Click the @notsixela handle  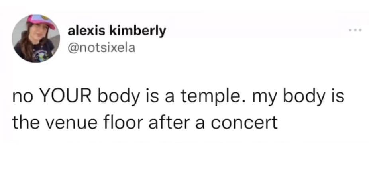coord(102,47)
